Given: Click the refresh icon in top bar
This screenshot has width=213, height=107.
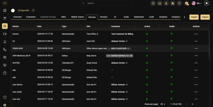Looking at the screenshot, I should [x=179, y=3].
